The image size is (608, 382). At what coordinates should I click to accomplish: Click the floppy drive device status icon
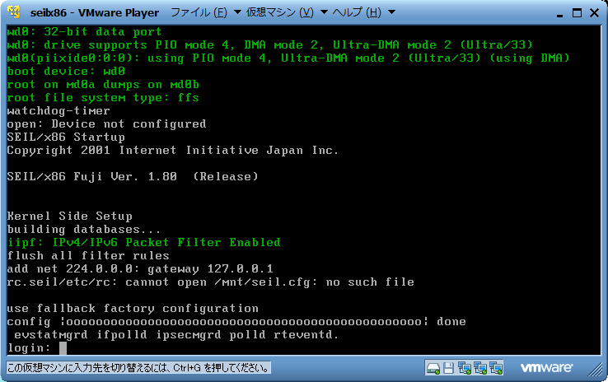point(448,368)
